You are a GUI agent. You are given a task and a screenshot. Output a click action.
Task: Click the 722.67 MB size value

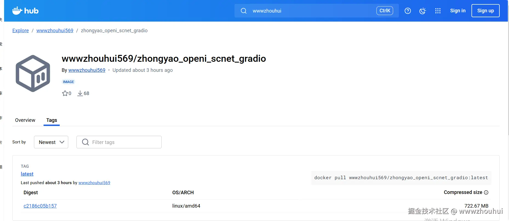tap(476, 206)
